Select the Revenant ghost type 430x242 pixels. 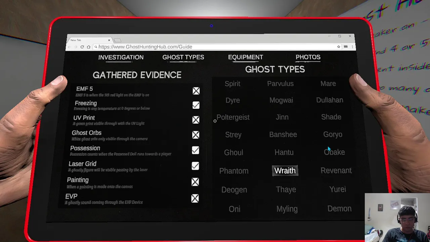pos(336,170)
